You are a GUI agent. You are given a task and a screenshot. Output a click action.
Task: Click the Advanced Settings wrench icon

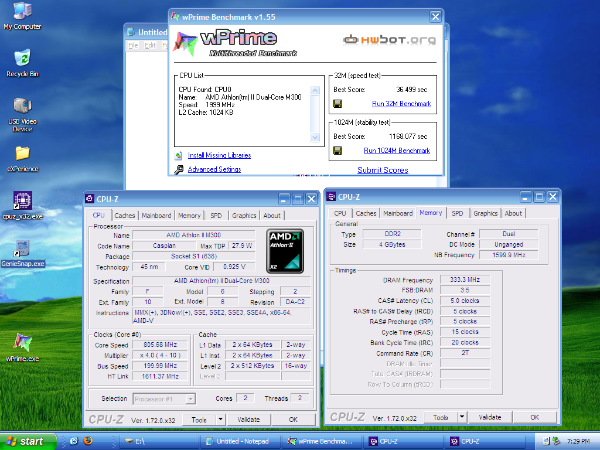179,169
